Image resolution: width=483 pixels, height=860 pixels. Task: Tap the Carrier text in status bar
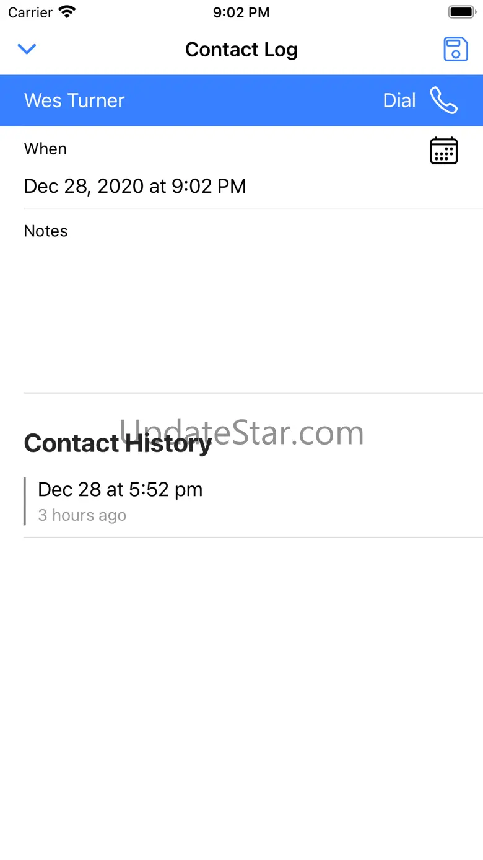click(30, 12)
